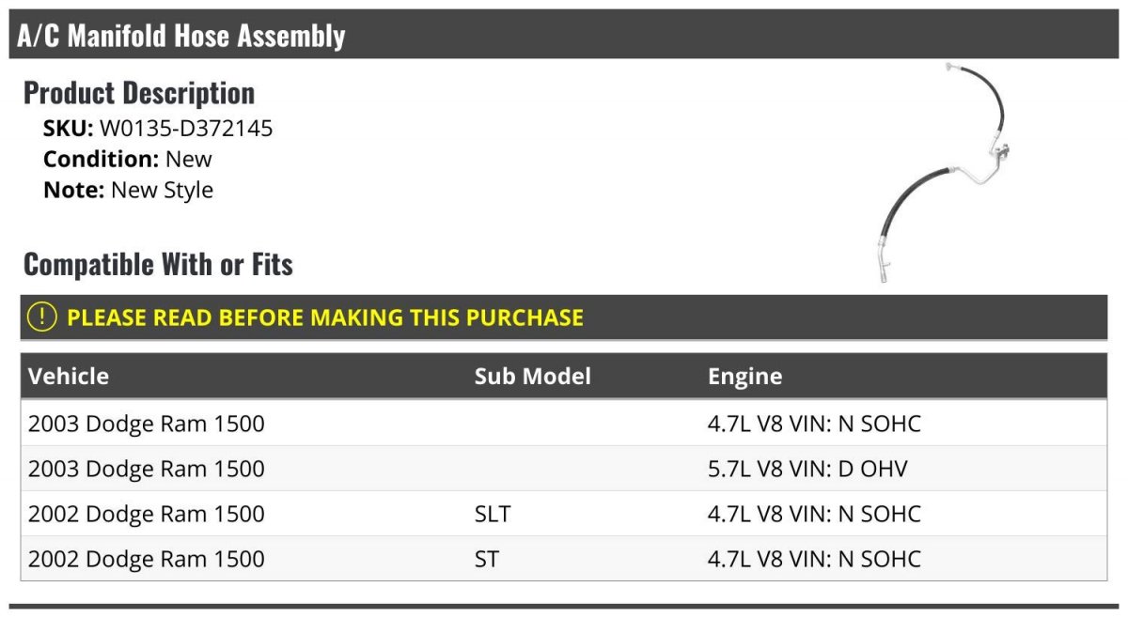Select the Vehicle column header
Image resolution: width=1128 pixels, height=618 pixels.
[69, 377]
